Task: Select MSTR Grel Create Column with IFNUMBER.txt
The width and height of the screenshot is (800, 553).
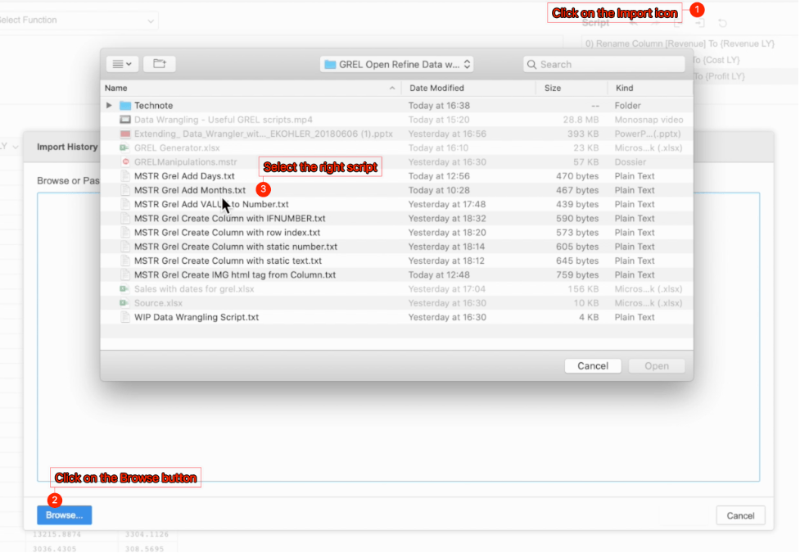Action: click(x=229, y=219)
